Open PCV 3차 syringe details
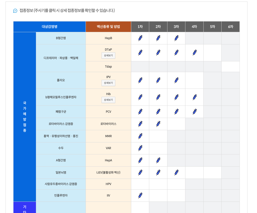The height and width of the screenshot is (213, 257). [x=176, y=111]
